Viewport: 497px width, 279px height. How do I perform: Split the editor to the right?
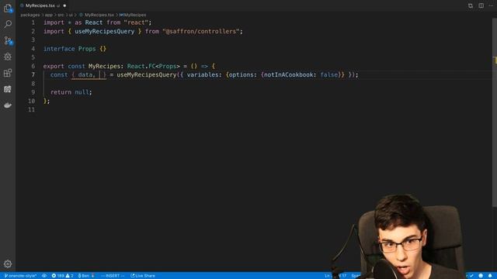pos(481,5)
